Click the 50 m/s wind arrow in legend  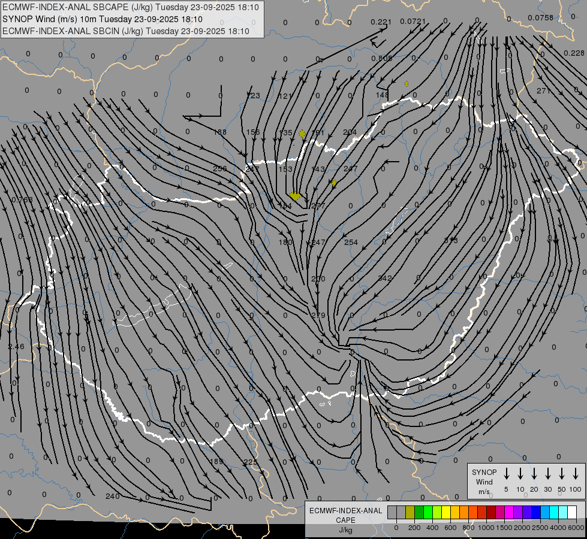click(562, 474)
